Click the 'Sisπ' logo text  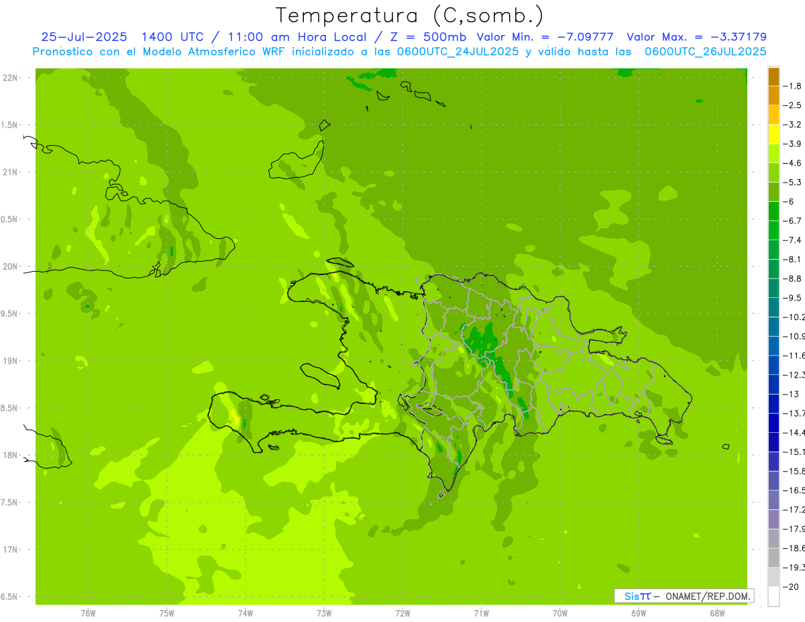[x=637, y=596]
